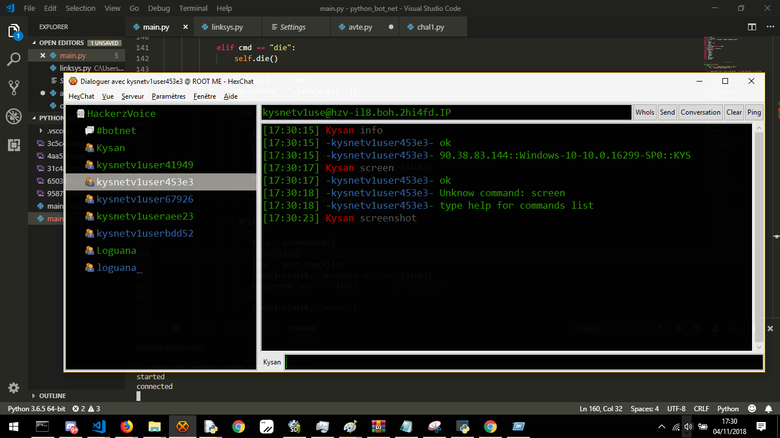
Task: Select the #botnet channel in tree
Action: coord(116,131)
